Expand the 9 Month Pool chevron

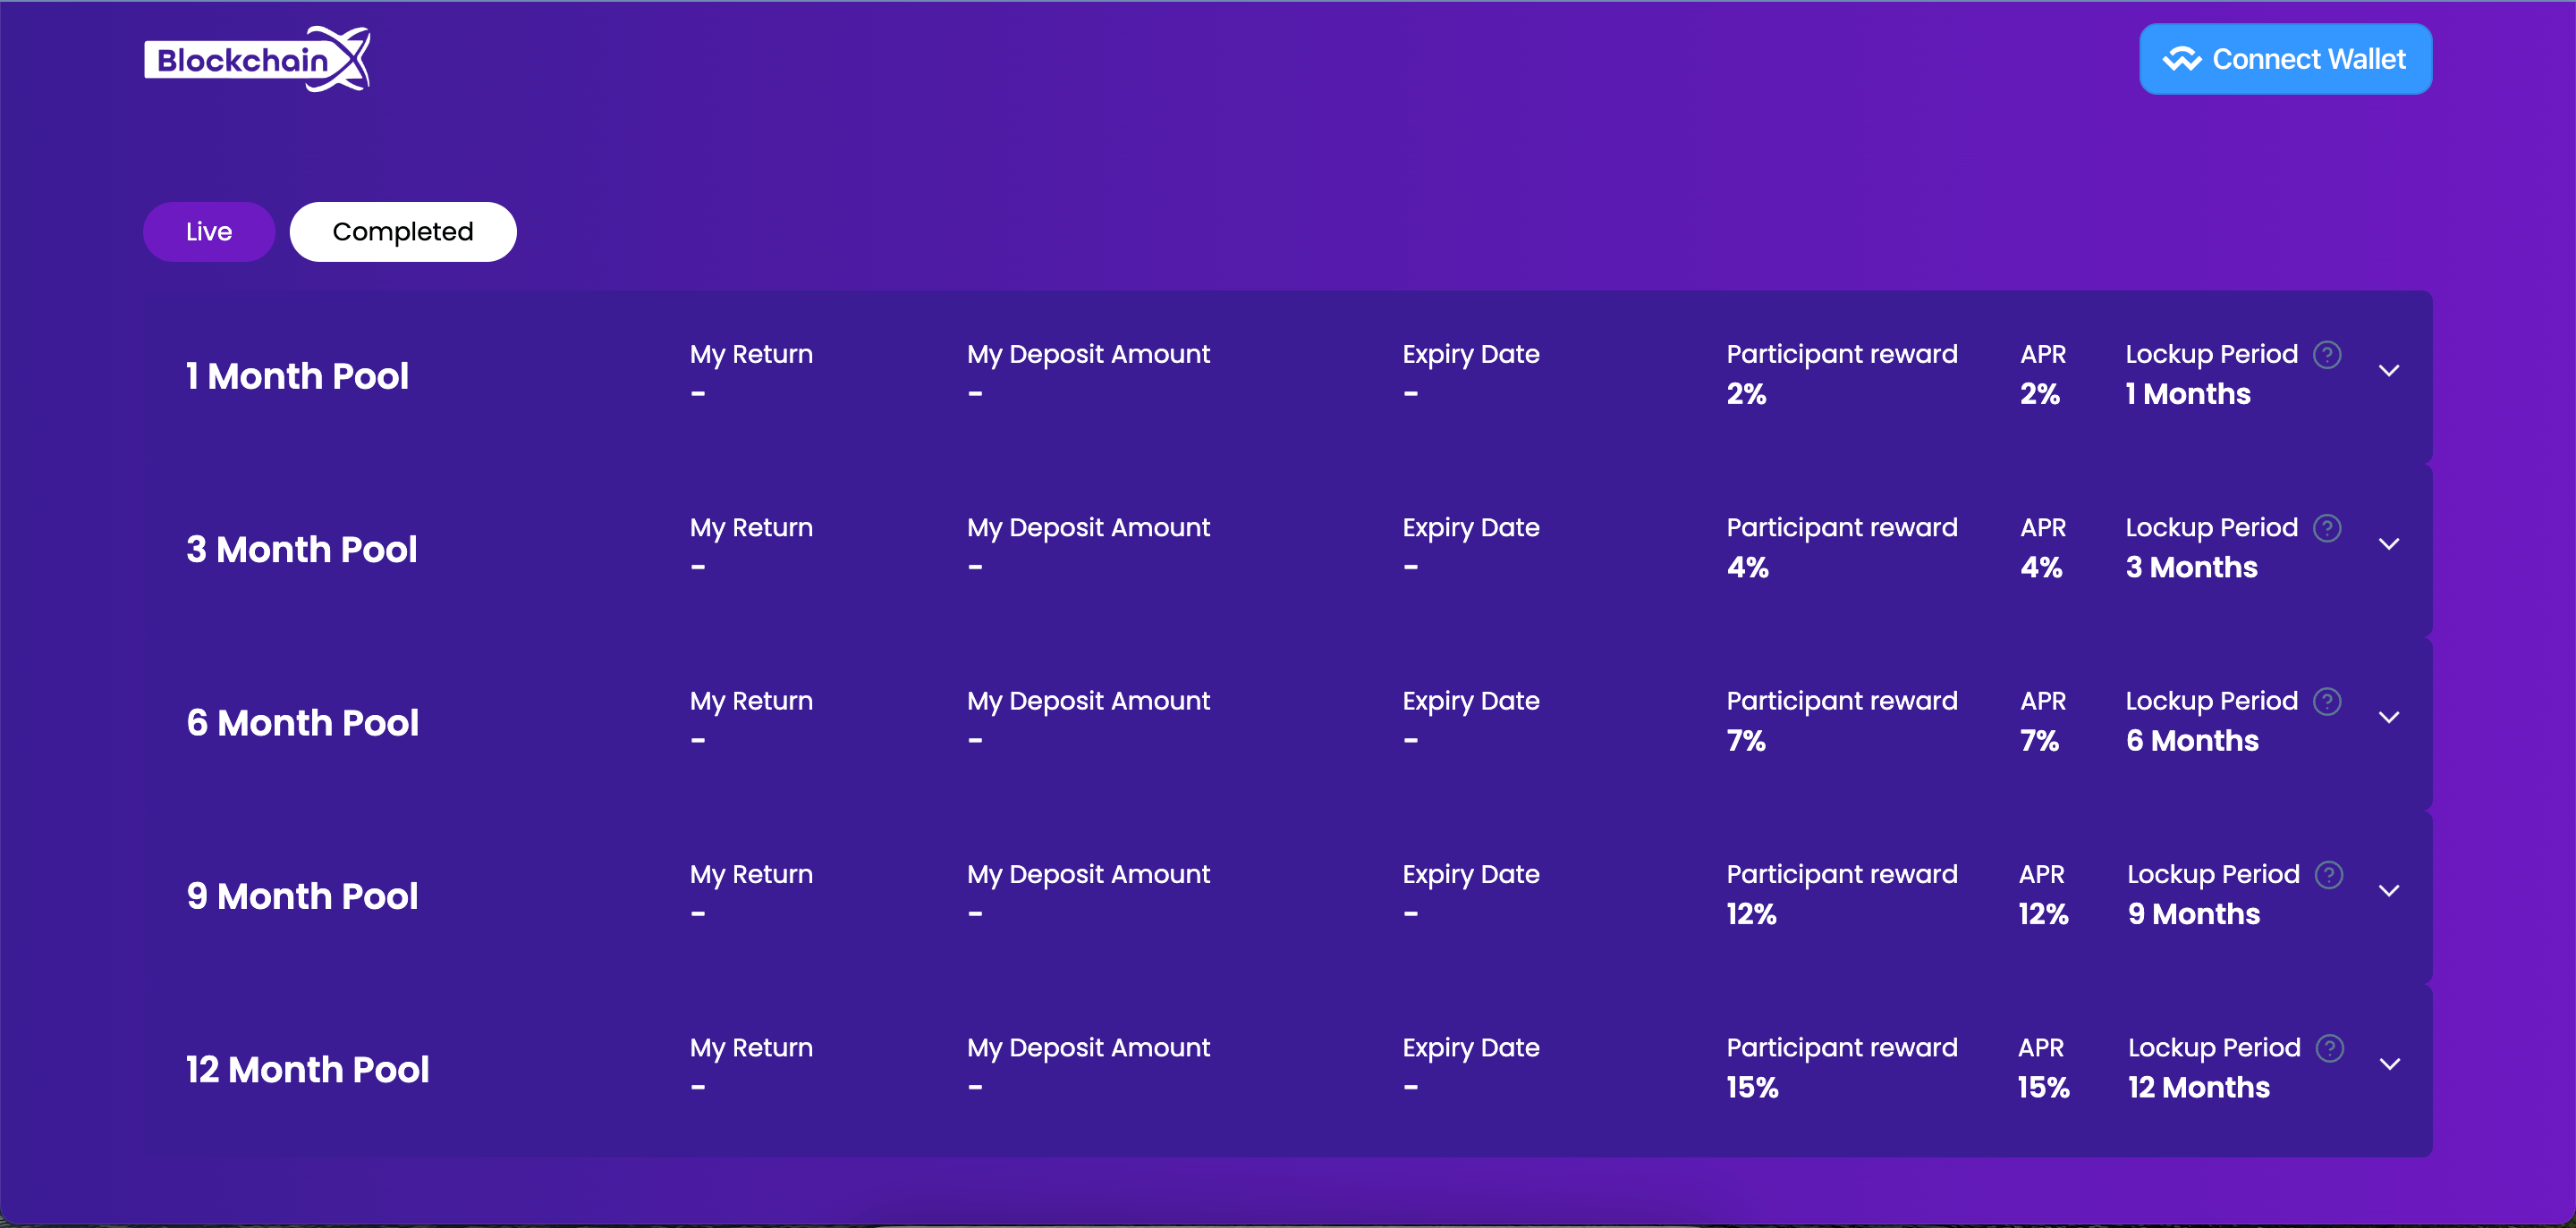(x=2389, y=891)
